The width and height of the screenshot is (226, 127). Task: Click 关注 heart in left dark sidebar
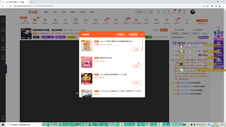[3, 20]
